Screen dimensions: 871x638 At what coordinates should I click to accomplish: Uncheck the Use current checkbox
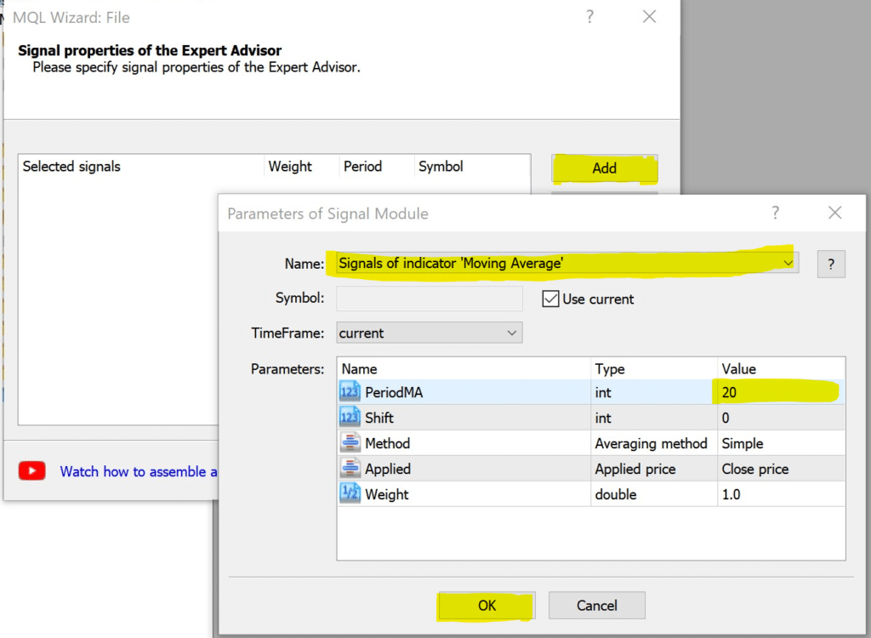(x=549, y=299)
